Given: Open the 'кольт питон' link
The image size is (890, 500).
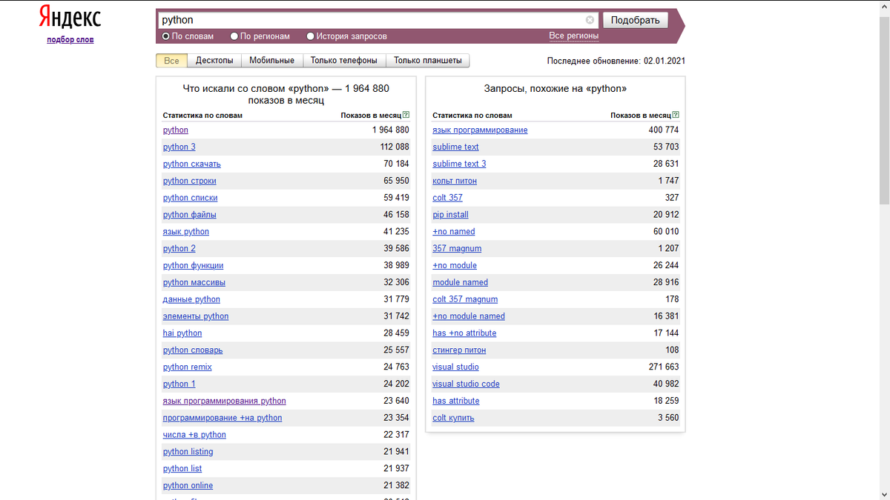Looking at the screenshot, I should pos(455,181).
